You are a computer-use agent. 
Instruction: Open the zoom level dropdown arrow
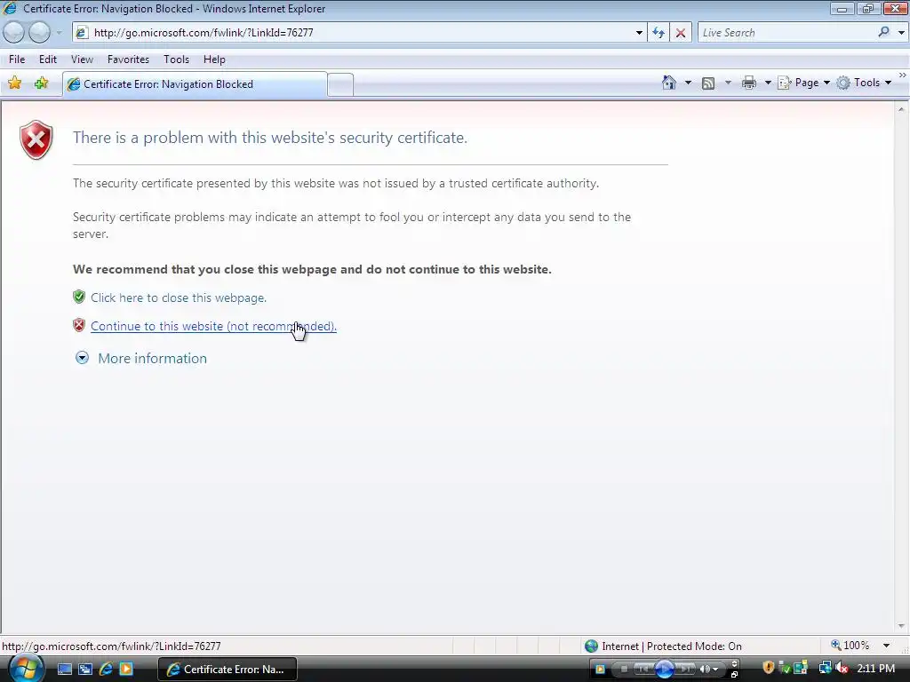(x=886, y=646)
